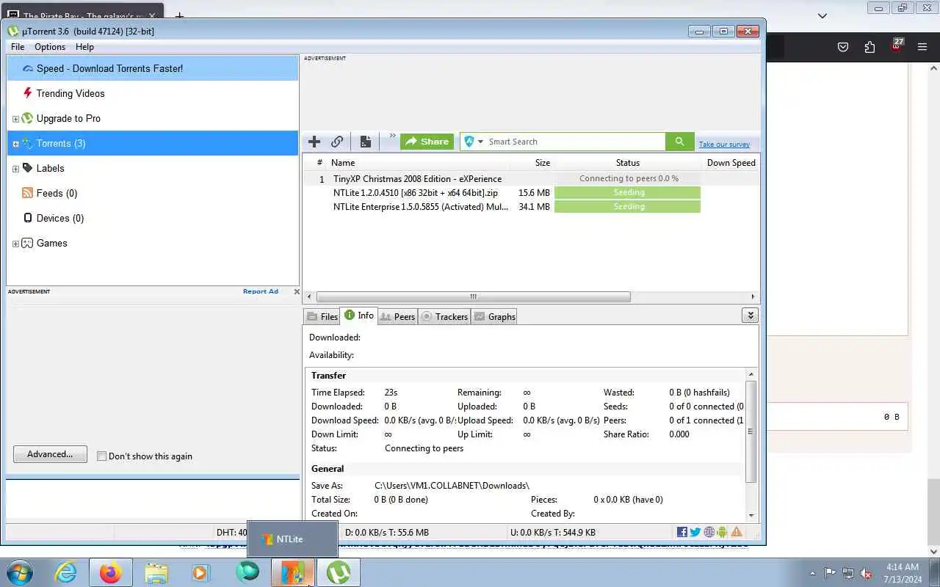Click the upload speed status bar entry
Screen dimensions: 940x587
[552, 533]
